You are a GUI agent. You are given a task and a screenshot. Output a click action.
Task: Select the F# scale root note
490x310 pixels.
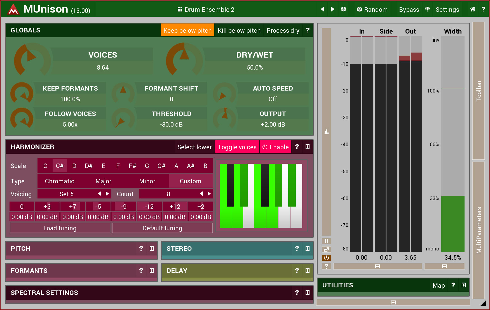click(132, 166)
